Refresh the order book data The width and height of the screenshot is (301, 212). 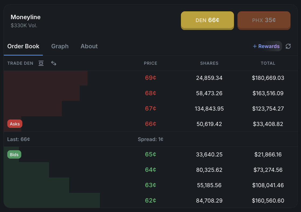(288, 46)
